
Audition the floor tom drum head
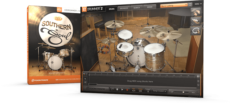coord(154,48)
